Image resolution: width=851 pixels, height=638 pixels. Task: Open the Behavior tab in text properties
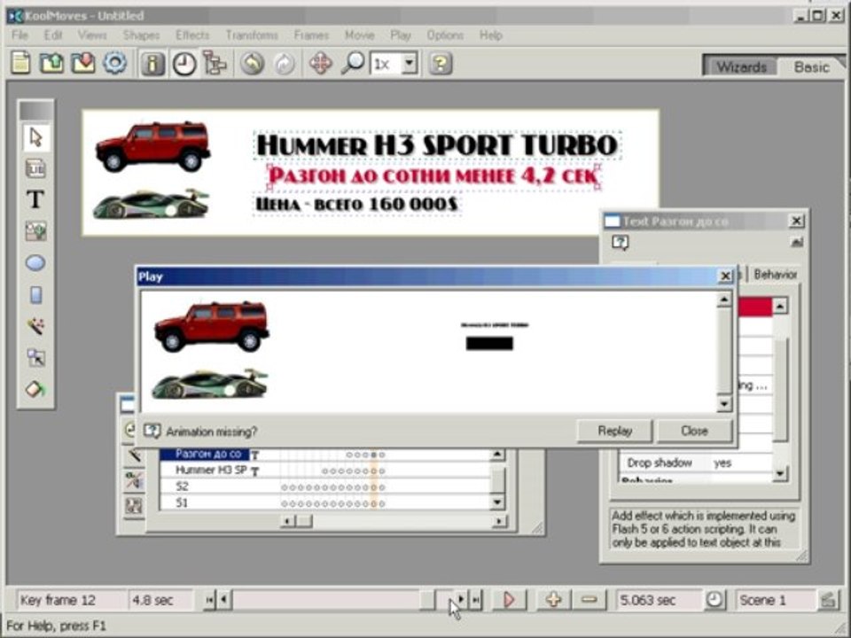point(775,275)
